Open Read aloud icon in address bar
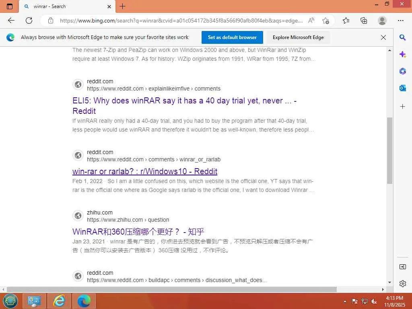The width and height of the screenshot is (412, 309). (311, 21)
